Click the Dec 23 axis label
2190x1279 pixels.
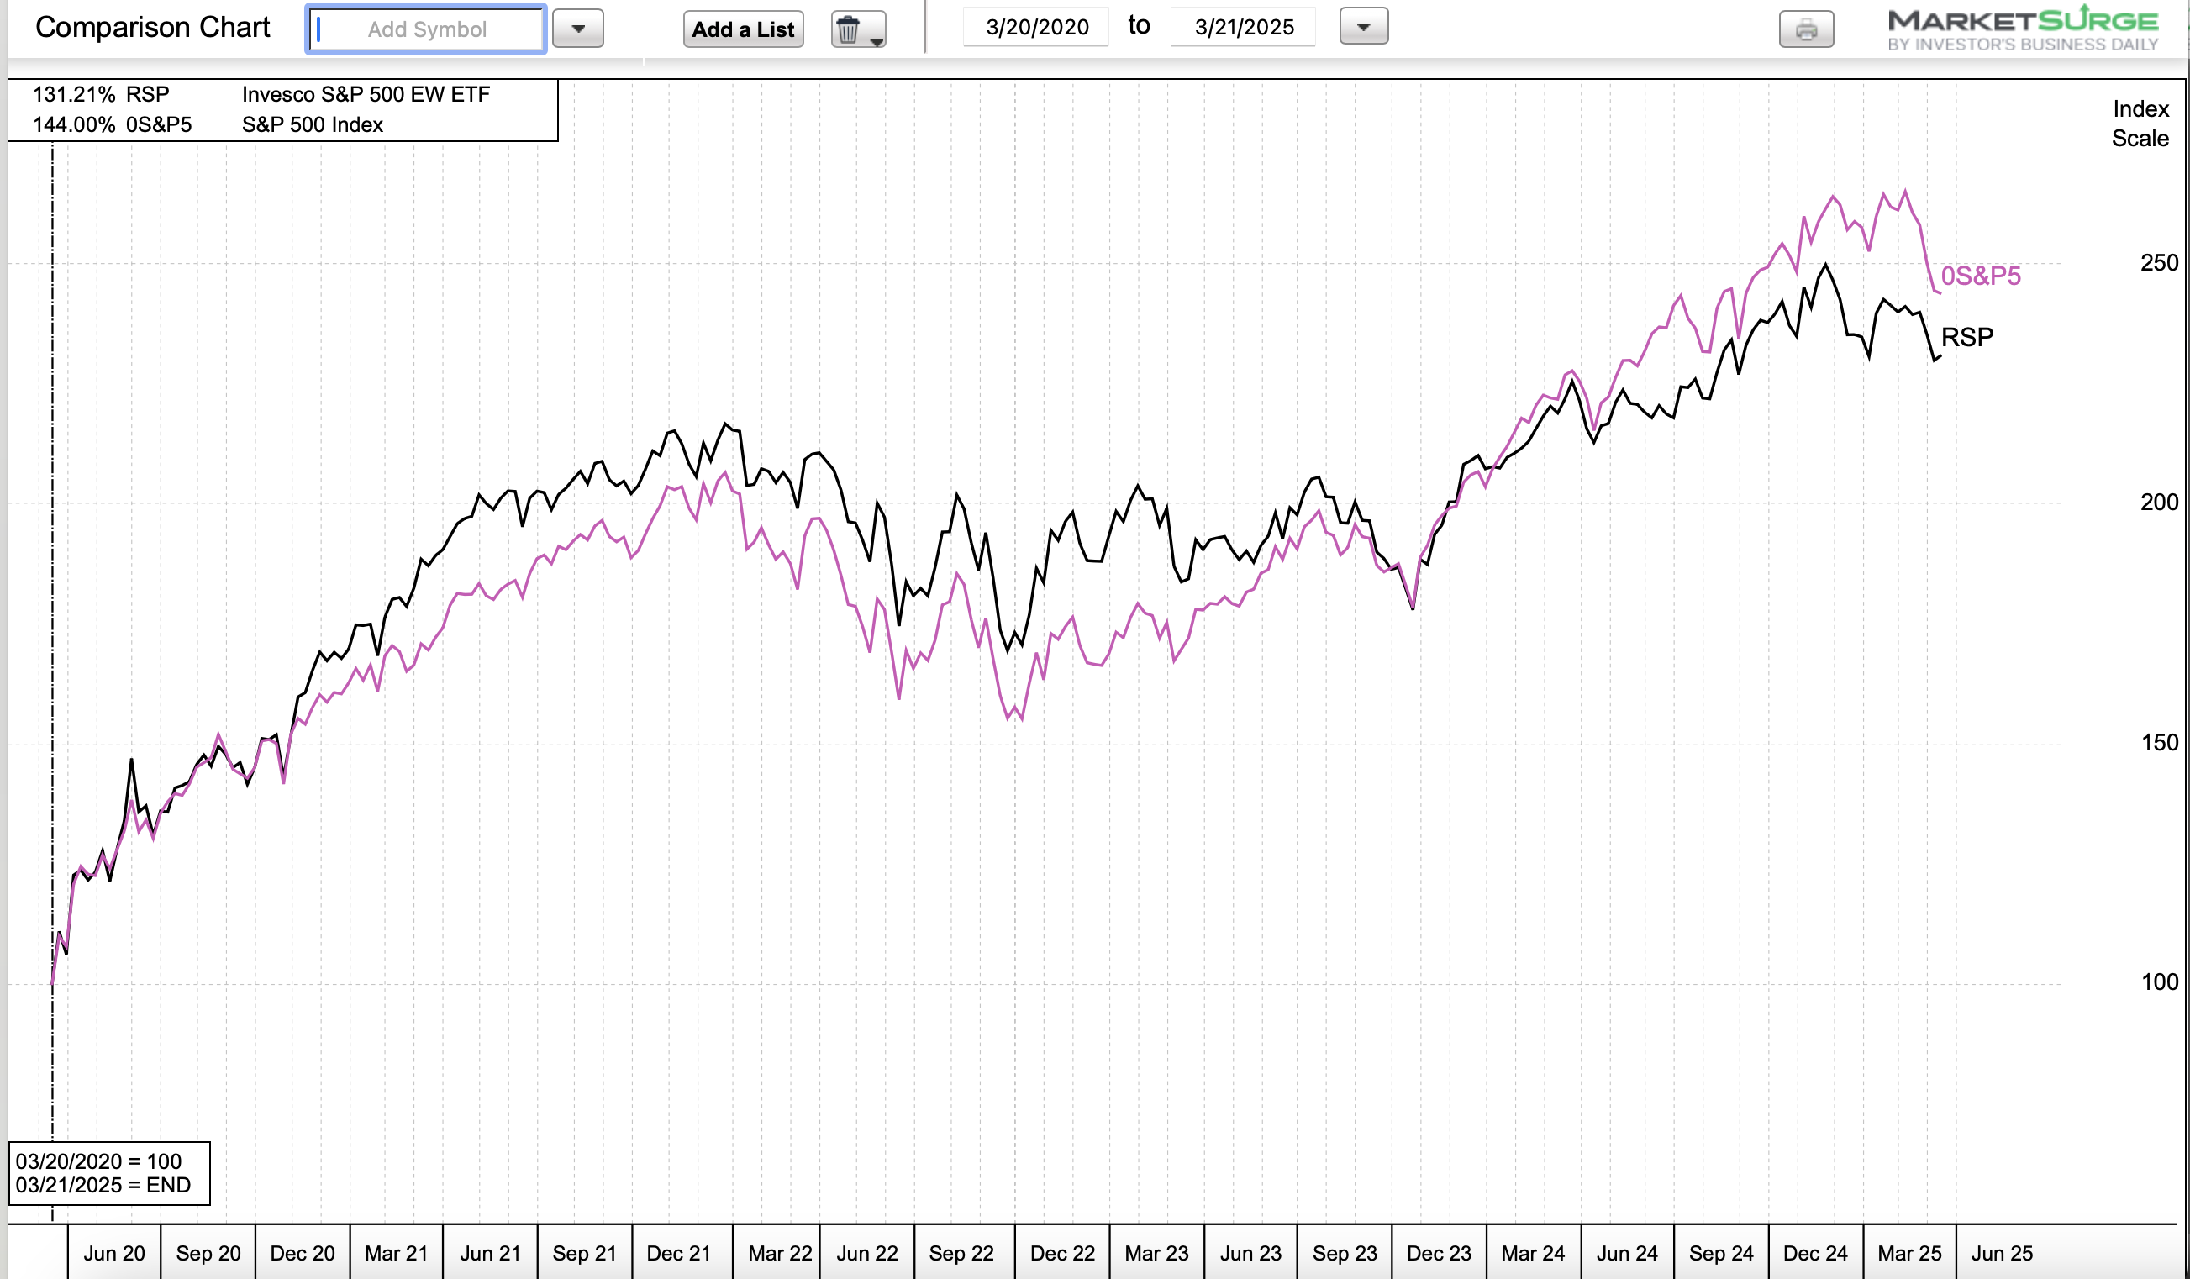pos(1440,1253)
